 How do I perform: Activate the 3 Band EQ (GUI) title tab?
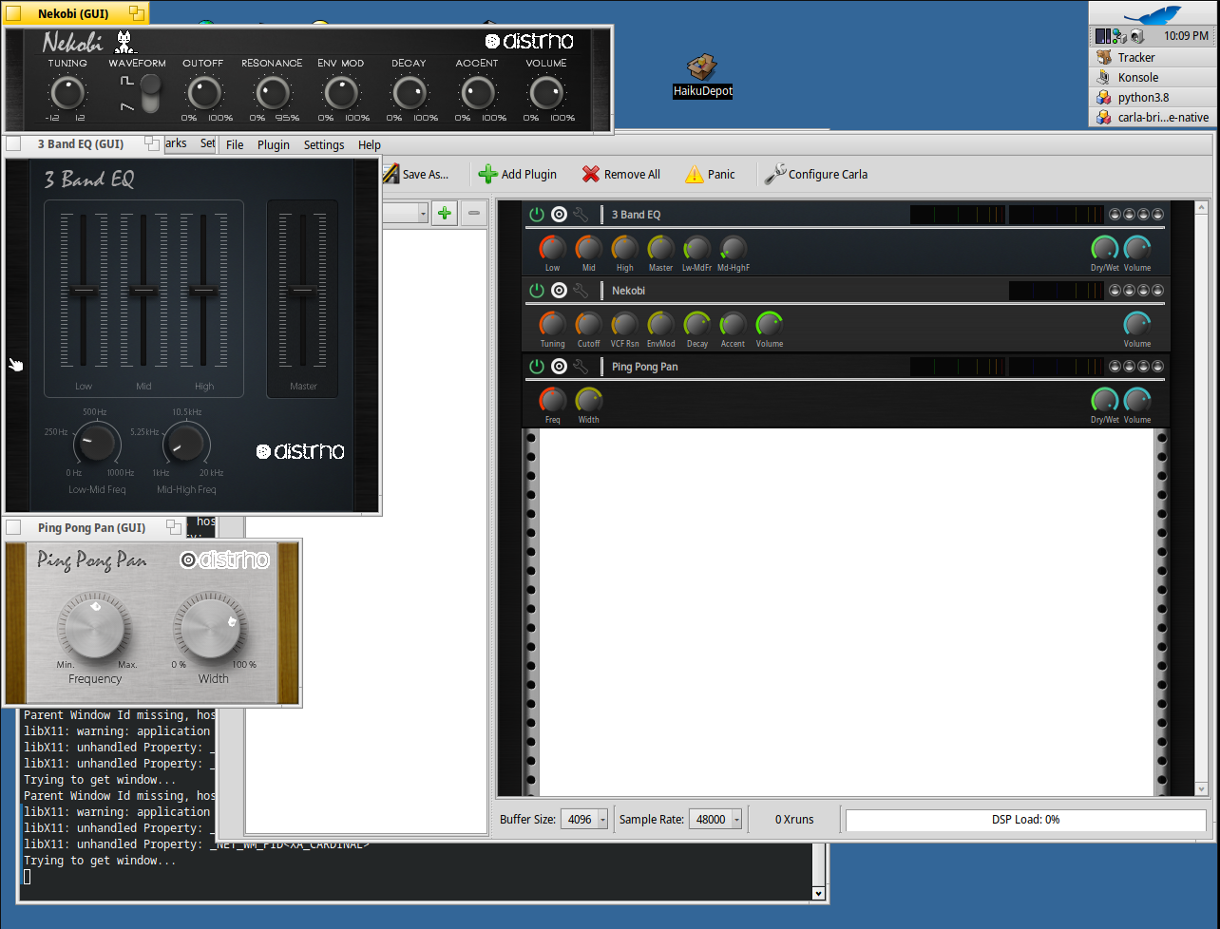(83, 144)
